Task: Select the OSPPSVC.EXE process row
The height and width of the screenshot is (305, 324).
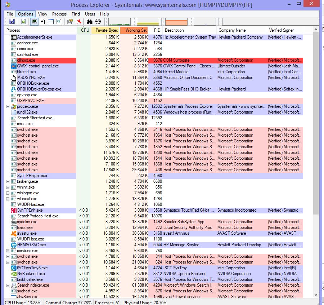Action: click(154, 101)
